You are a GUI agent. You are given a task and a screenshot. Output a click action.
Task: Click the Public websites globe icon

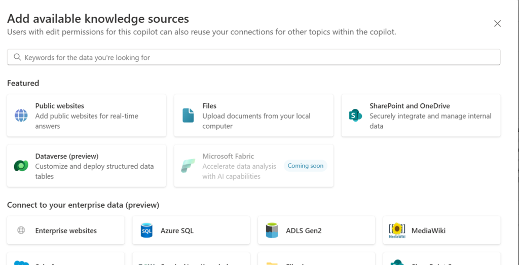(21, 116)
